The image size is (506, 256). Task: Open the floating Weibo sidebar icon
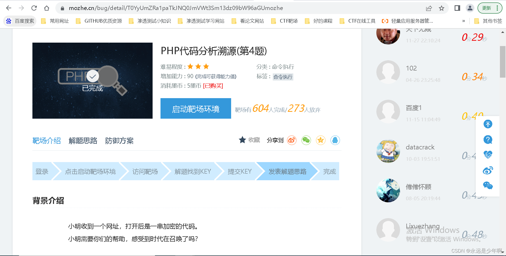coord(488,170)
